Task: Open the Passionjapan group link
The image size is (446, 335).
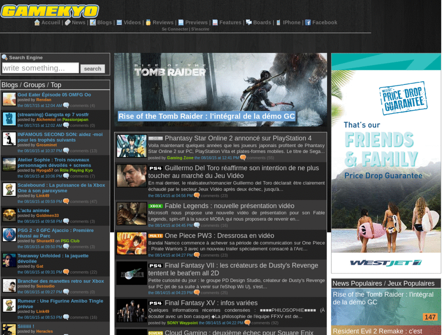Action: click(75, 120)
